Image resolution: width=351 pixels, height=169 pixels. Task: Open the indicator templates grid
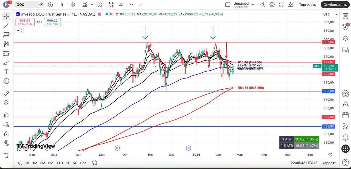(x=100, y=5)
